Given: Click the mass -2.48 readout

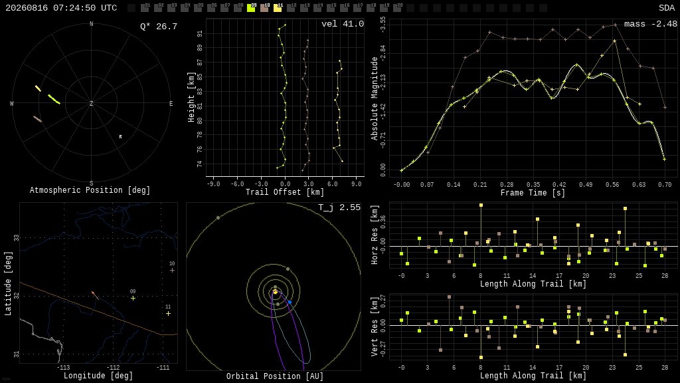Looking at the screenshot, I should (x=651, y=24).
